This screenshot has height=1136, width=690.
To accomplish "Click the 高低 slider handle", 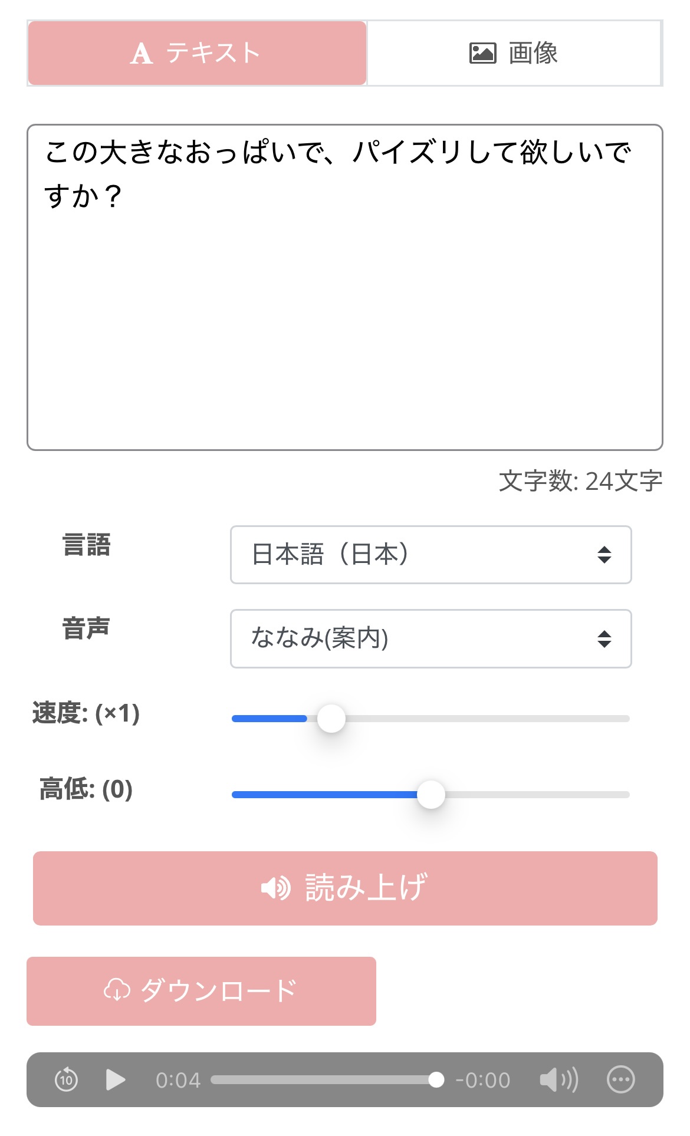I will coord(431,795).
